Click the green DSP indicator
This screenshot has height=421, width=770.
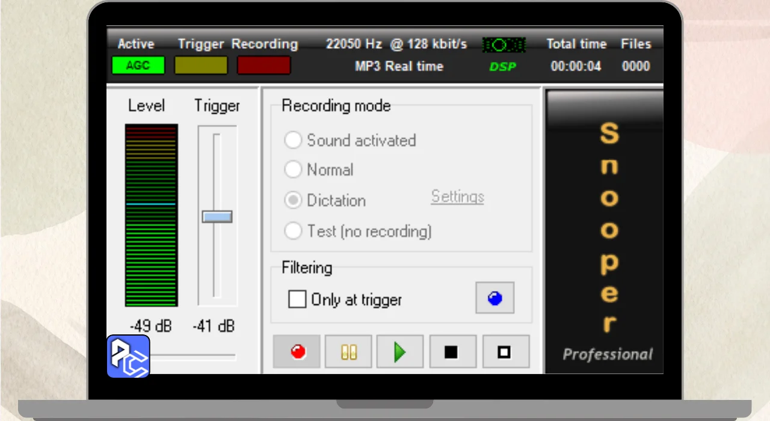[x=503, y=67]
